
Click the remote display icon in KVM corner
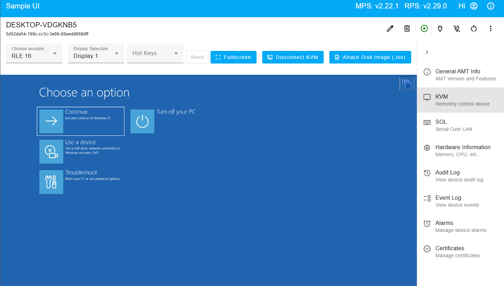[x=407, y=84]
